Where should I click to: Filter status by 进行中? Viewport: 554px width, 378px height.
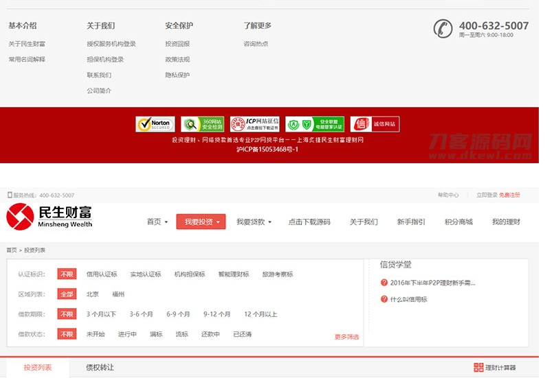click(x=127, y=334)
